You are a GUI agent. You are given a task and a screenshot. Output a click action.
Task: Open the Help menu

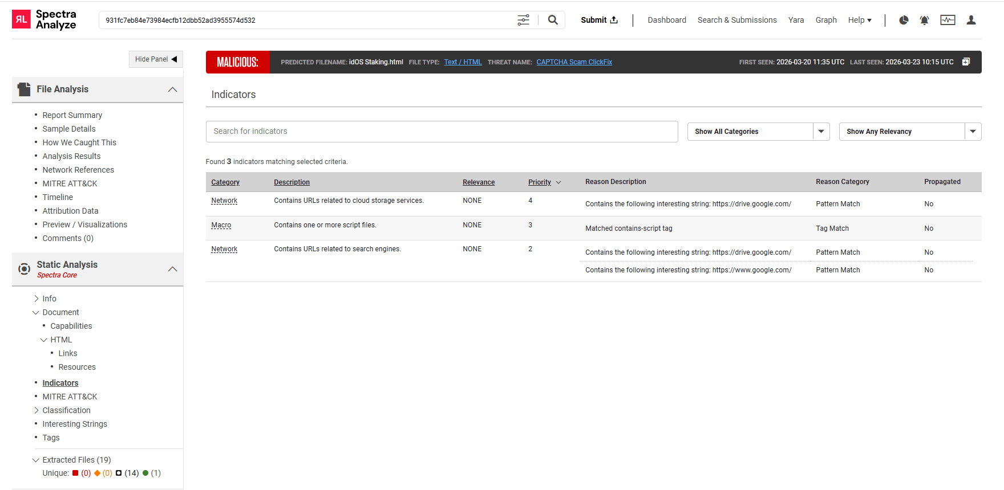tap(859, 20)
